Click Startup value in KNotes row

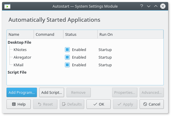[x=105, y=50]
